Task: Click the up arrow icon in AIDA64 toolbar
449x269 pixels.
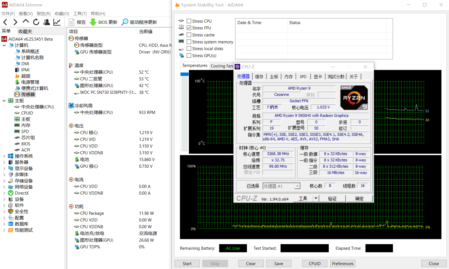Action: click(26, 22)
